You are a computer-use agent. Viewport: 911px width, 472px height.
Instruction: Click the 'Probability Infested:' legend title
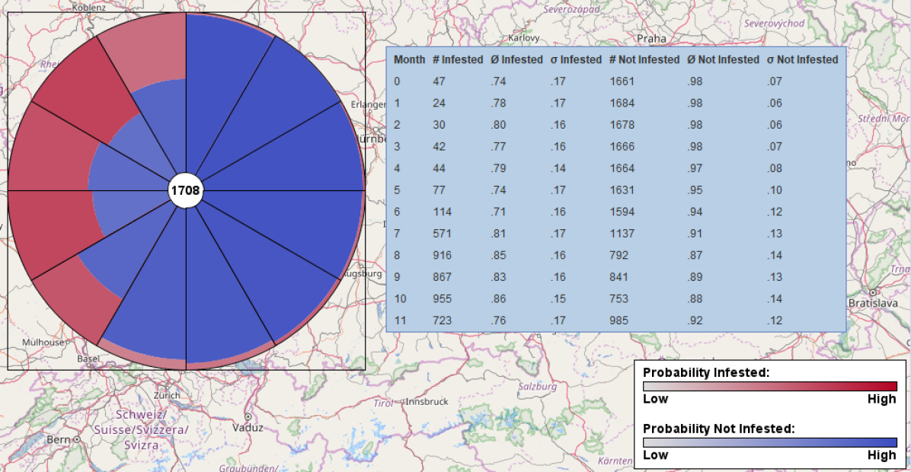(x=706, y=372)
